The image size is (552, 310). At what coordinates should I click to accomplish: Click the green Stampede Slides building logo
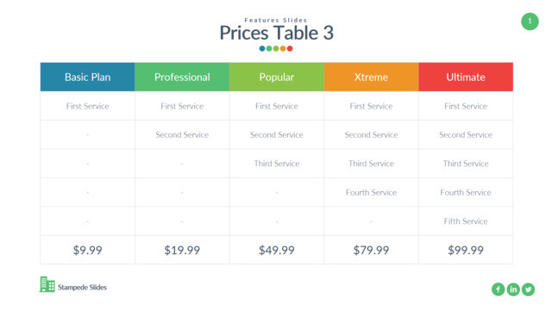tap(47, 284)
